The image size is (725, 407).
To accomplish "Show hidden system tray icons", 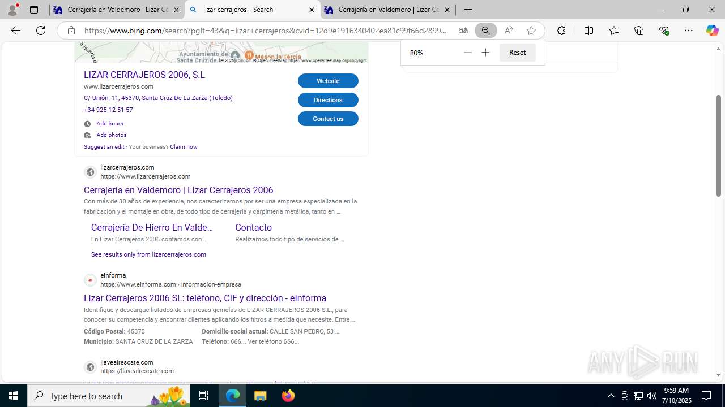I will point(611,396).
